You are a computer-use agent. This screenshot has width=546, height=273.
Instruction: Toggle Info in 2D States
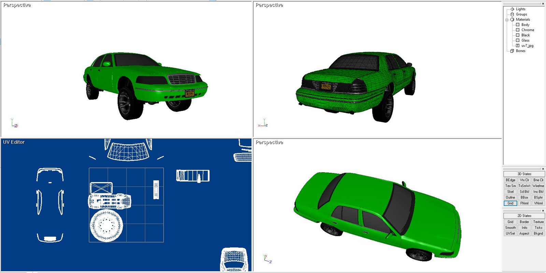[525, 228]
